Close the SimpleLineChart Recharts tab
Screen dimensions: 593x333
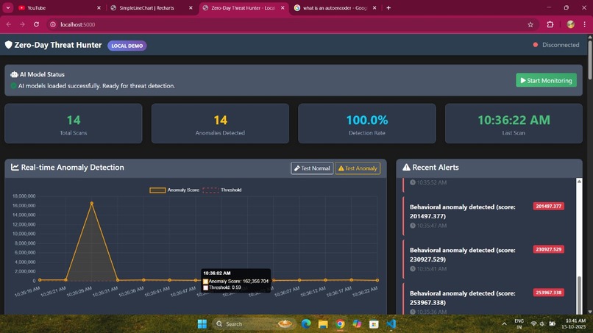point(191,8)
